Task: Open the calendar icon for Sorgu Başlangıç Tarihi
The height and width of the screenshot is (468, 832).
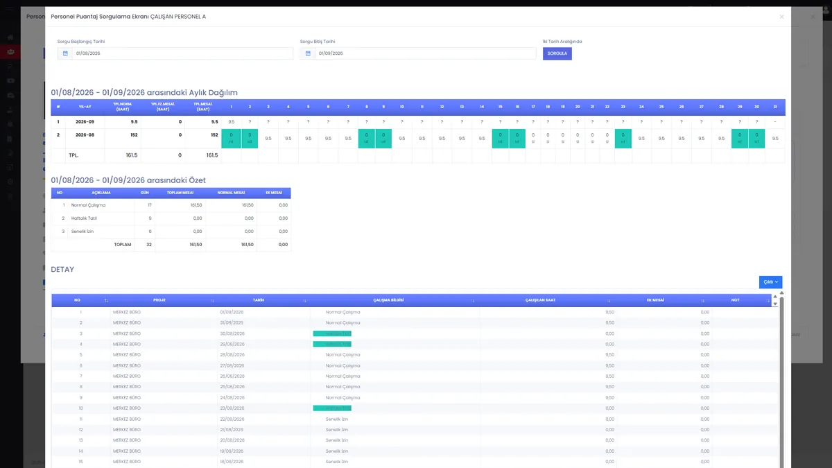Action: pyautogui.click(x=65, y=53)
